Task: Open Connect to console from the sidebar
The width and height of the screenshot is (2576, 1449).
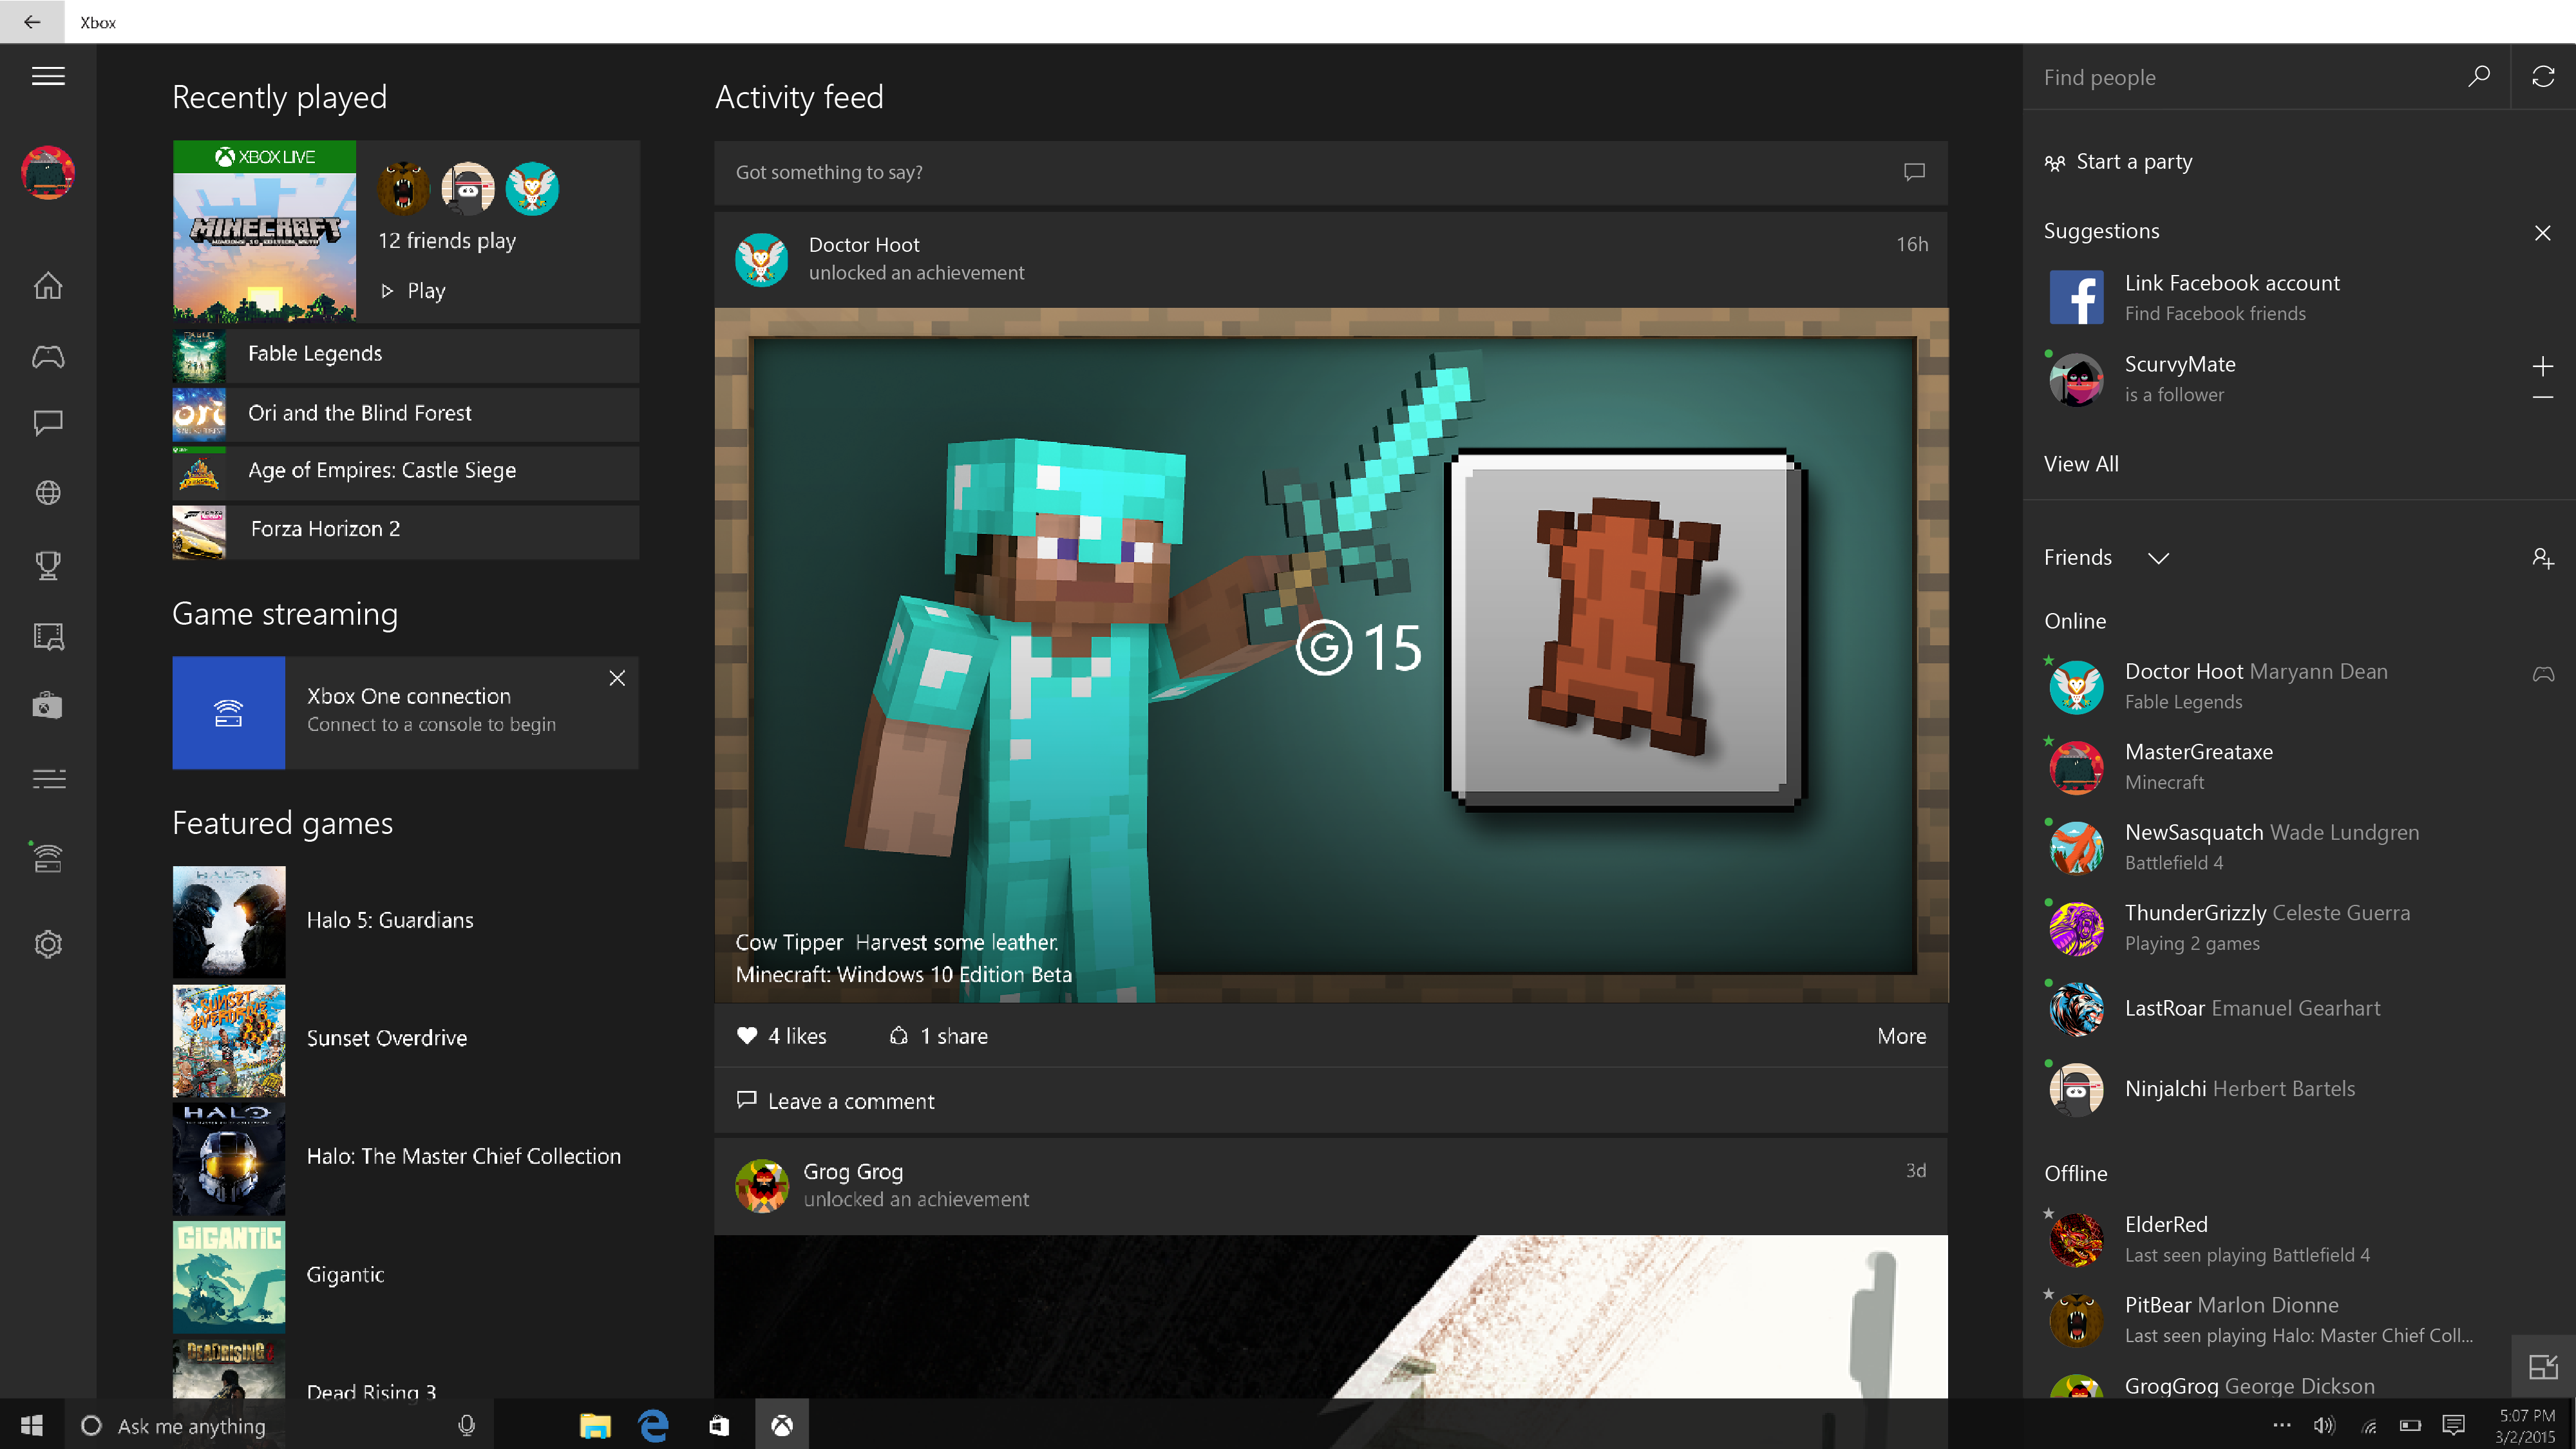Action: pyautogui.click(x=47, y=857)
